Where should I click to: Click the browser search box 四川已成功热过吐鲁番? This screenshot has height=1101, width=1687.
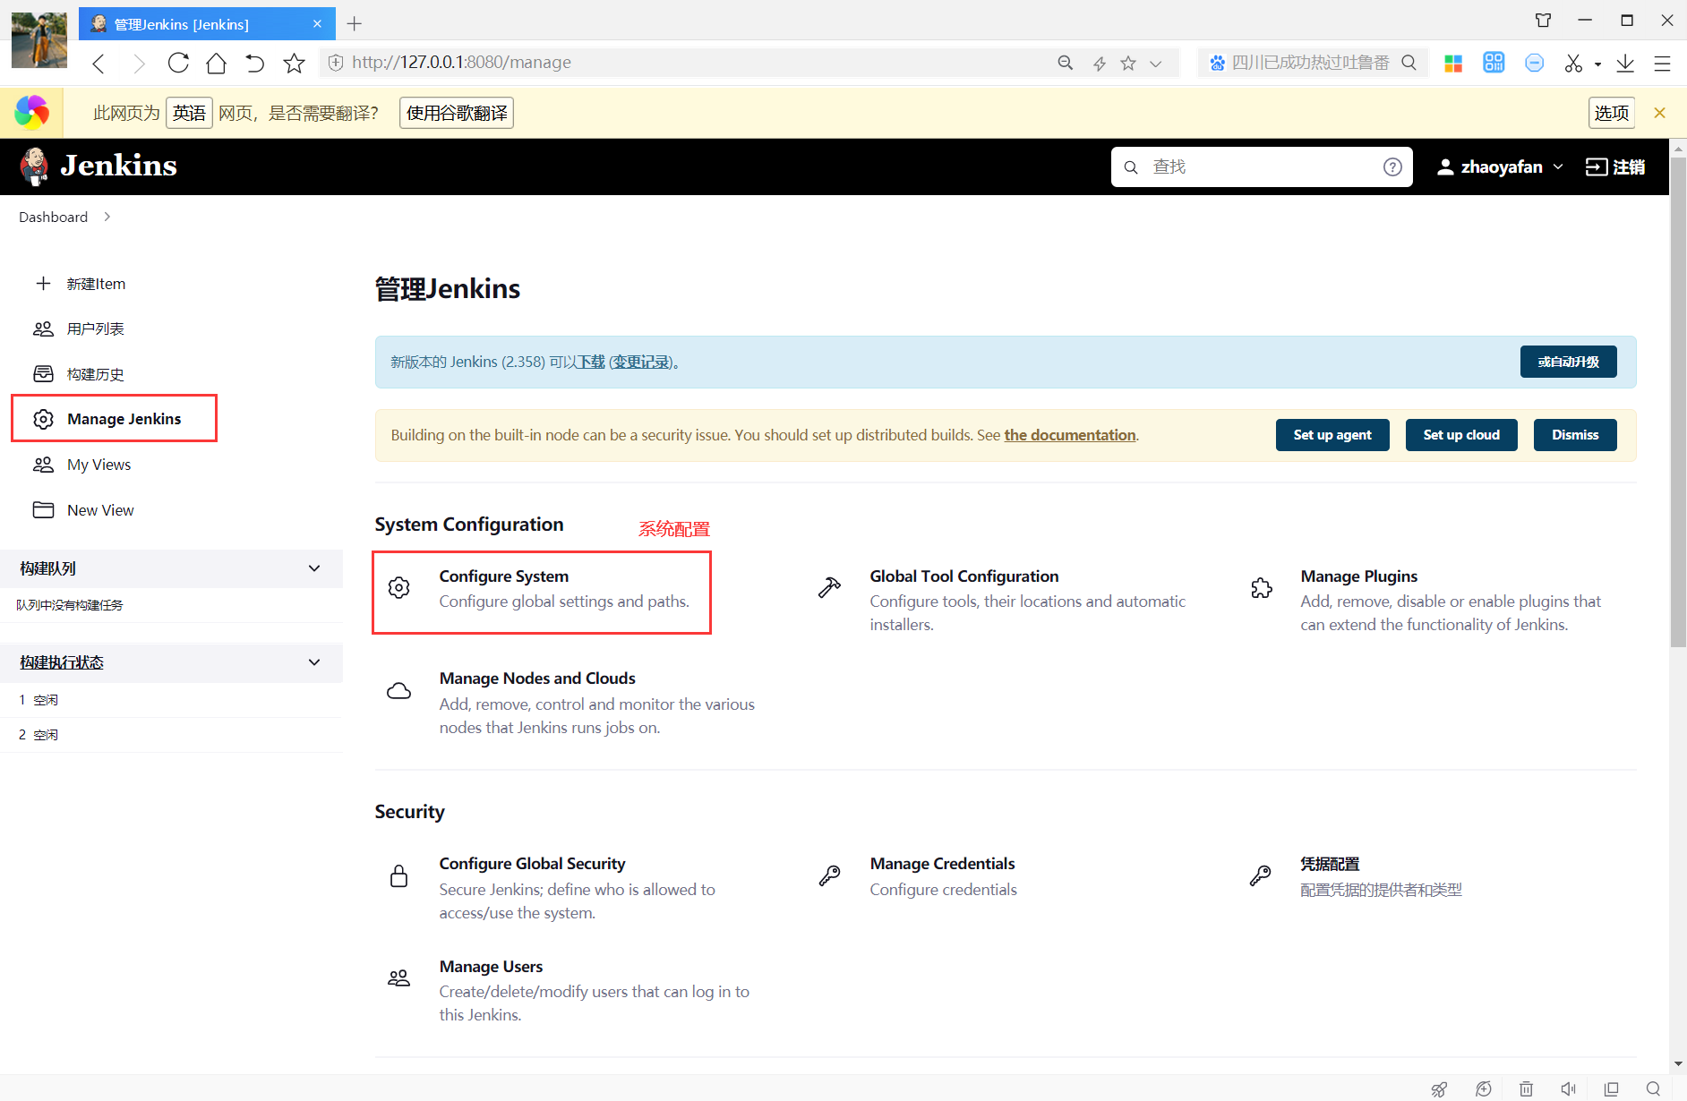[x=1309, y=63]
